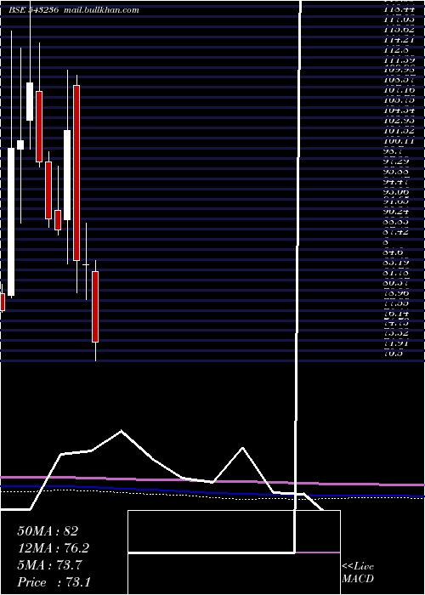Click the 102.93 price axis label
Screen dimensions: 425x595
(399, 121)
